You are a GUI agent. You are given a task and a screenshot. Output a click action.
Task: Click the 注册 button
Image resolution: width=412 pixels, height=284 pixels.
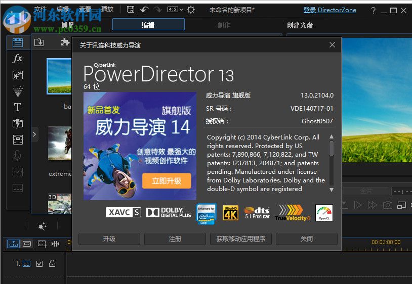pos(175,239)
